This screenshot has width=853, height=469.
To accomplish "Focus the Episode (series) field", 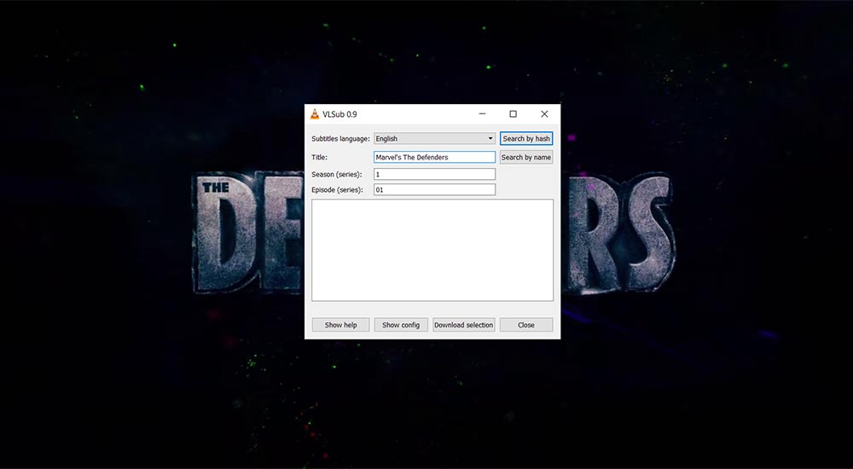I will (434, 190).
